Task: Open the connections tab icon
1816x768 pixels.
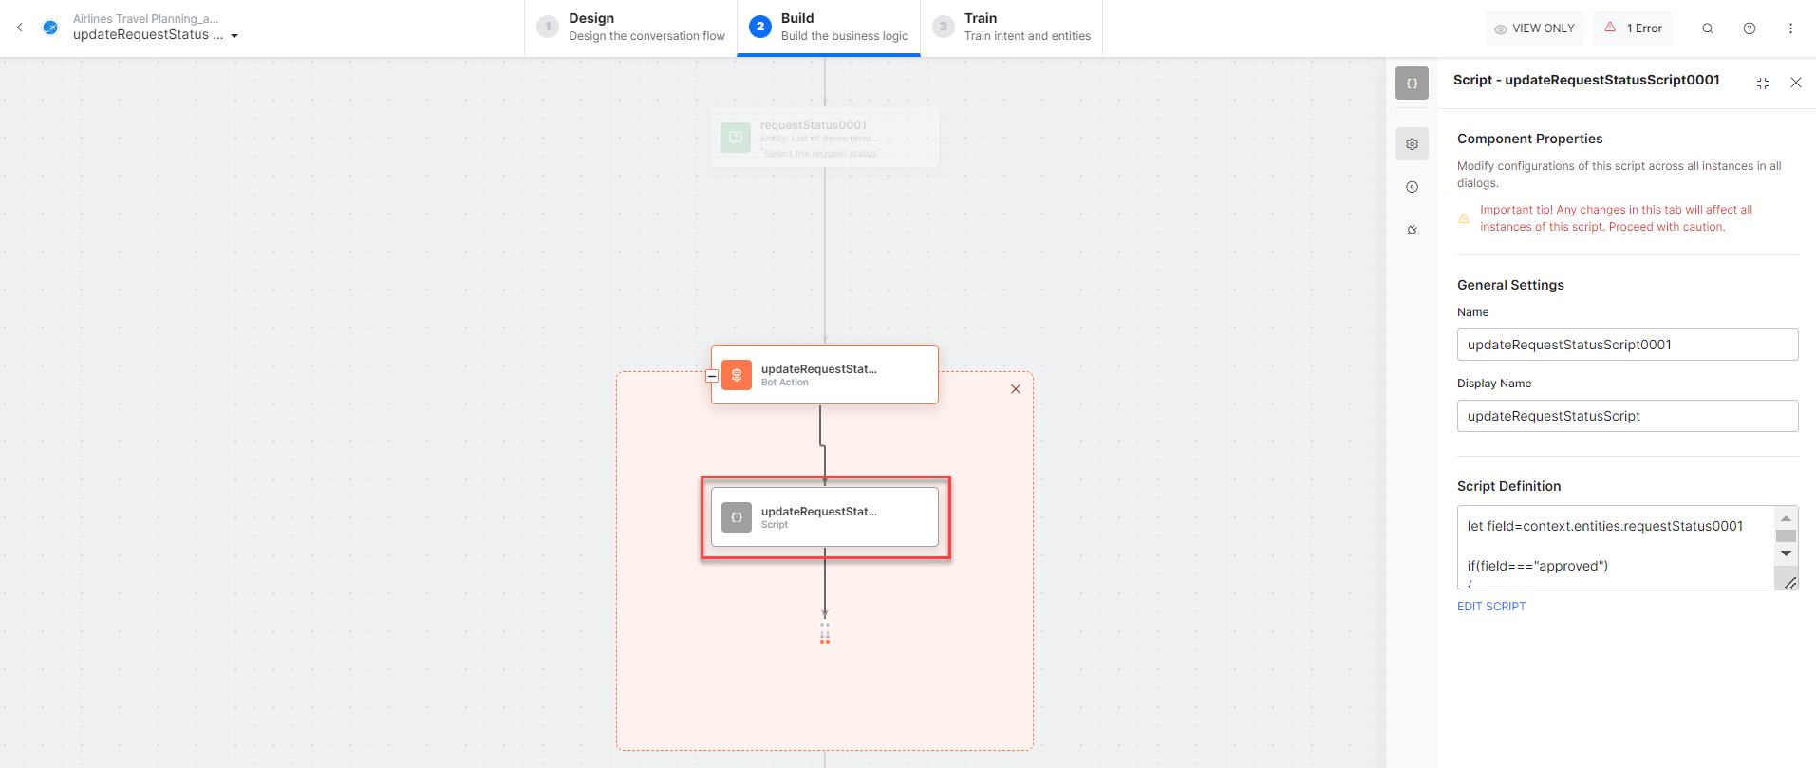Action: [x=1412, y=230]
